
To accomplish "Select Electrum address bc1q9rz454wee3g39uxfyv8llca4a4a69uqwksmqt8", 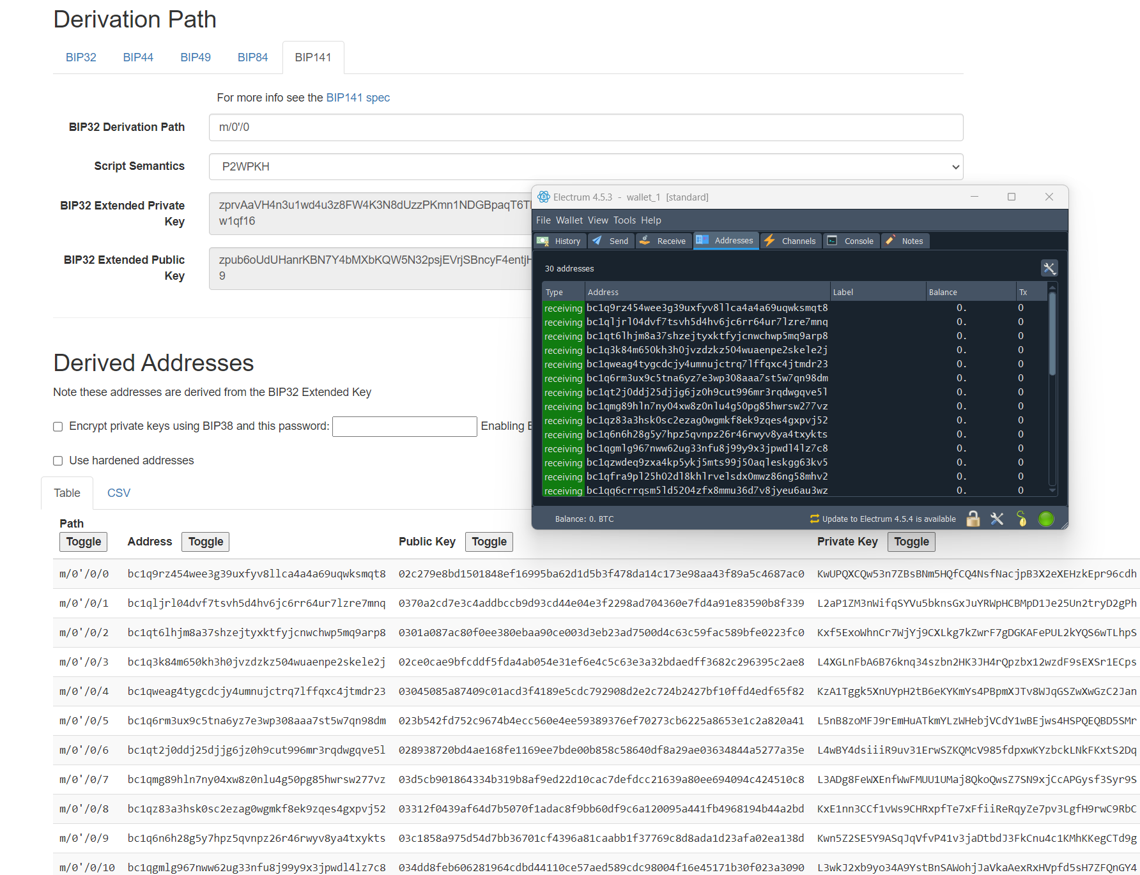I will coord(707,308).
